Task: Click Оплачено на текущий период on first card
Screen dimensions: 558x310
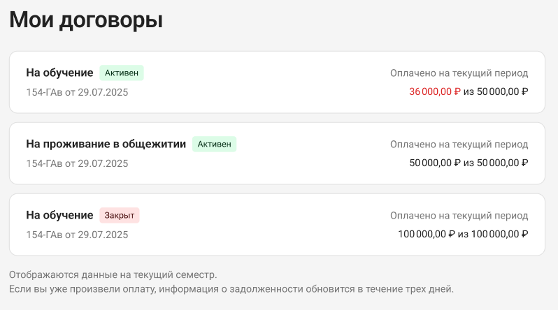Action: coord(459,73)
